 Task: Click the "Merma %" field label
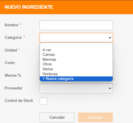(x=13, y=75)
